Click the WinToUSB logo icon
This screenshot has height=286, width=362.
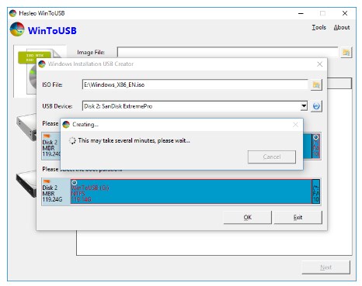(17, 29)
